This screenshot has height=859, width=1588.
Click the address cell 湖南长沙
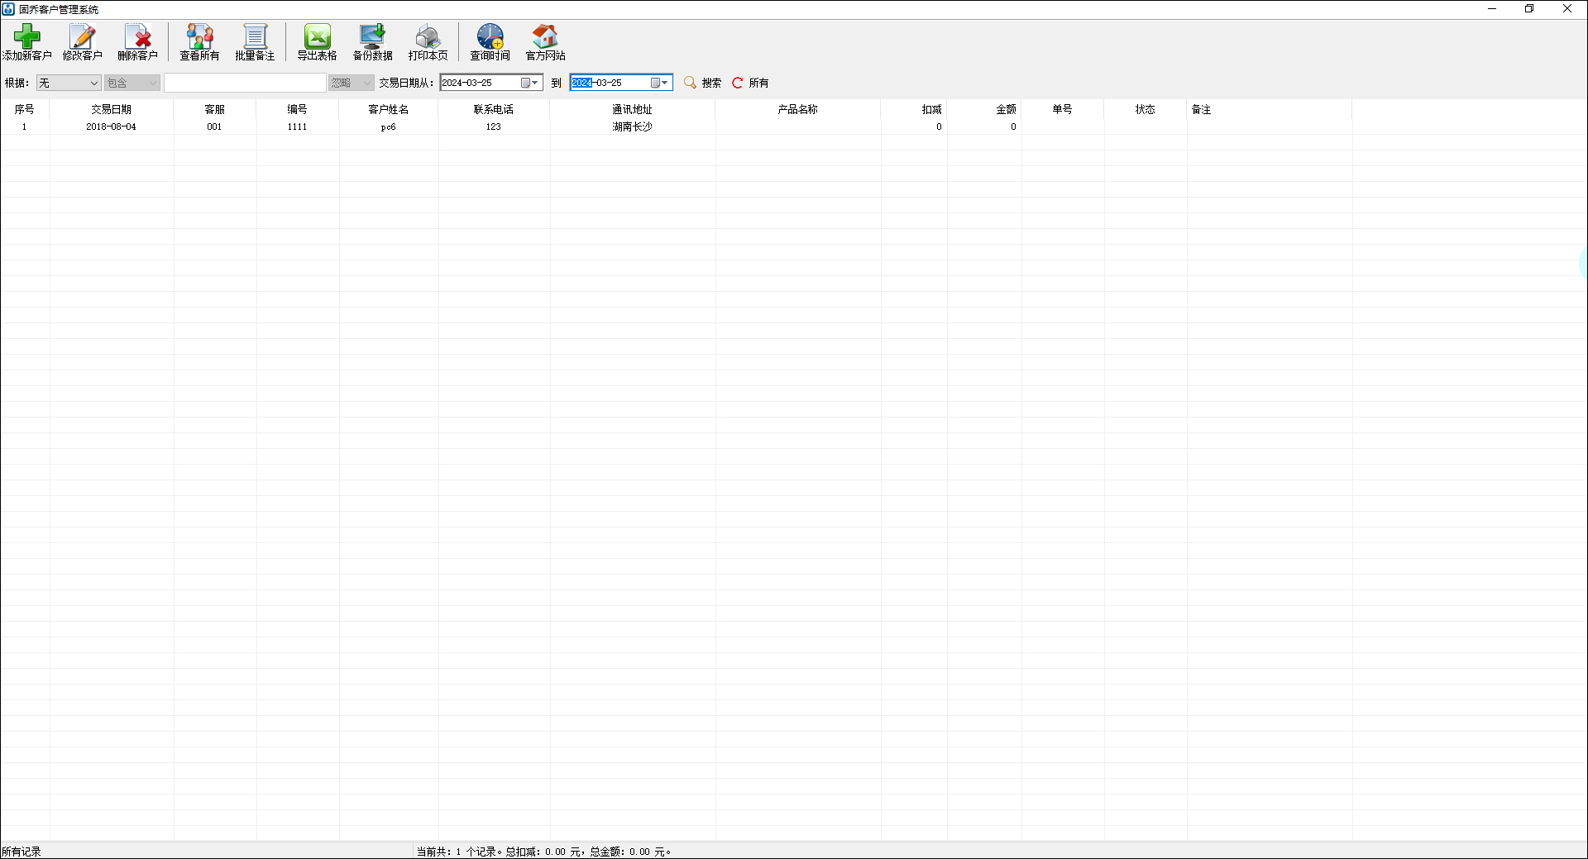633,126
